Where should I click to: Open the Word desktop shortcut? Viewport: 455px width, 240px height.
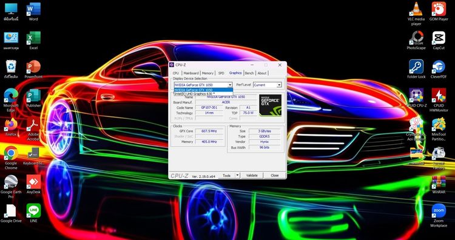(x=33, y=12)
